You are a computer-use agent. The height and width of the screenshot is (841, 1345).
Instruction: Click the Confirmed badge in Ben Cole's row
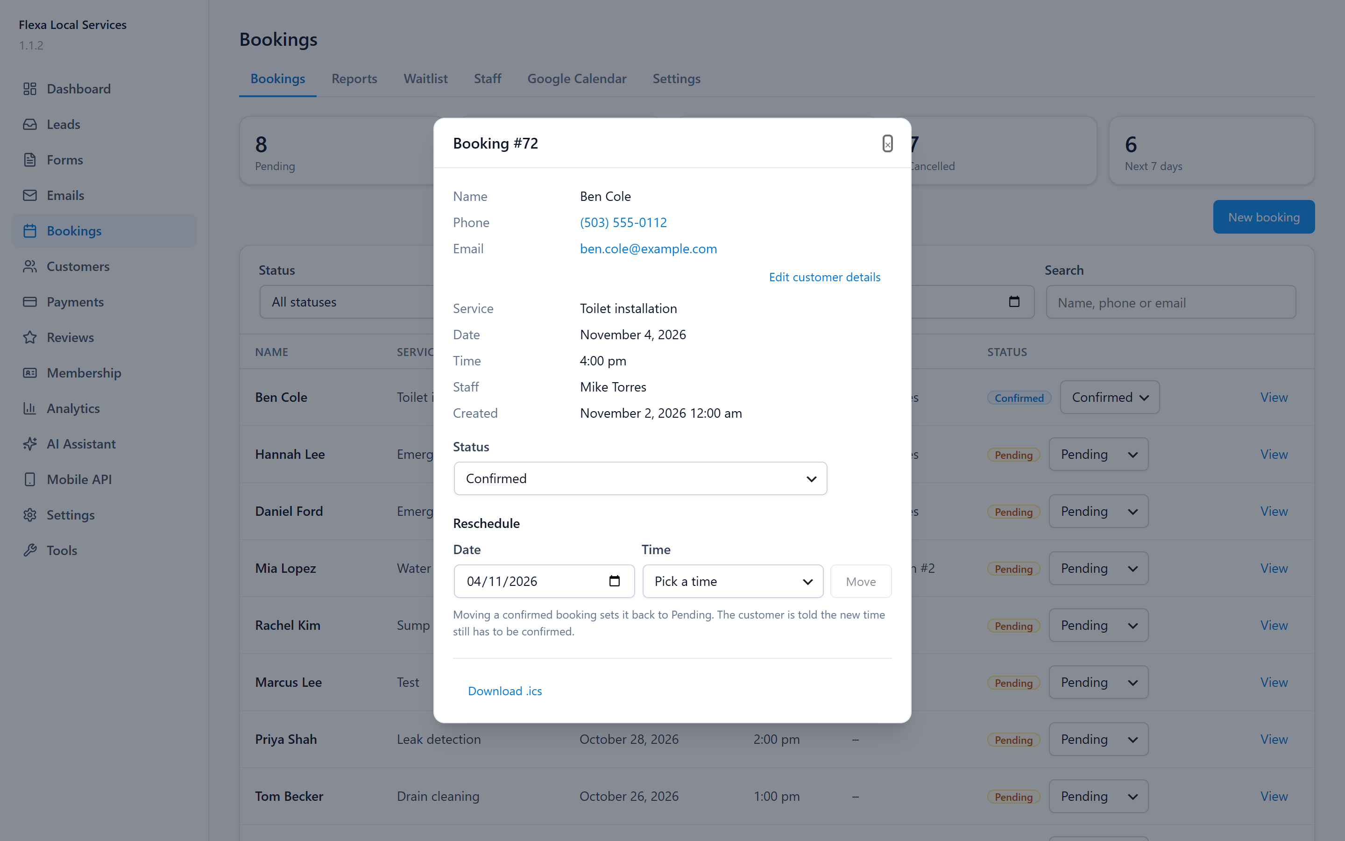[x=1019, y=398]
